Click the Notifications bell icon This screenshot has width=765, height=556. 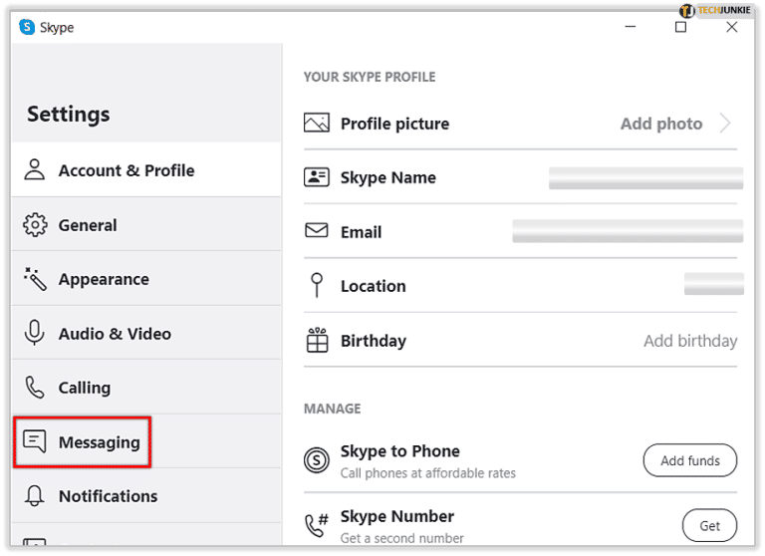(x=34, y=495)
